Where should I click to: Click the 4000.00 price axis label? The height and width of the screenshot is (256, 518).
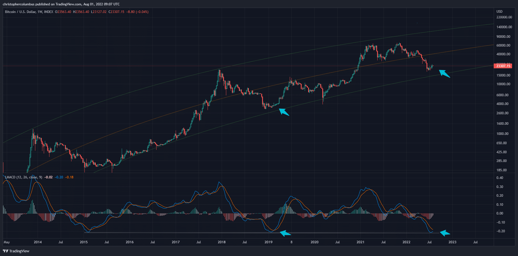[x=503, y=104]
